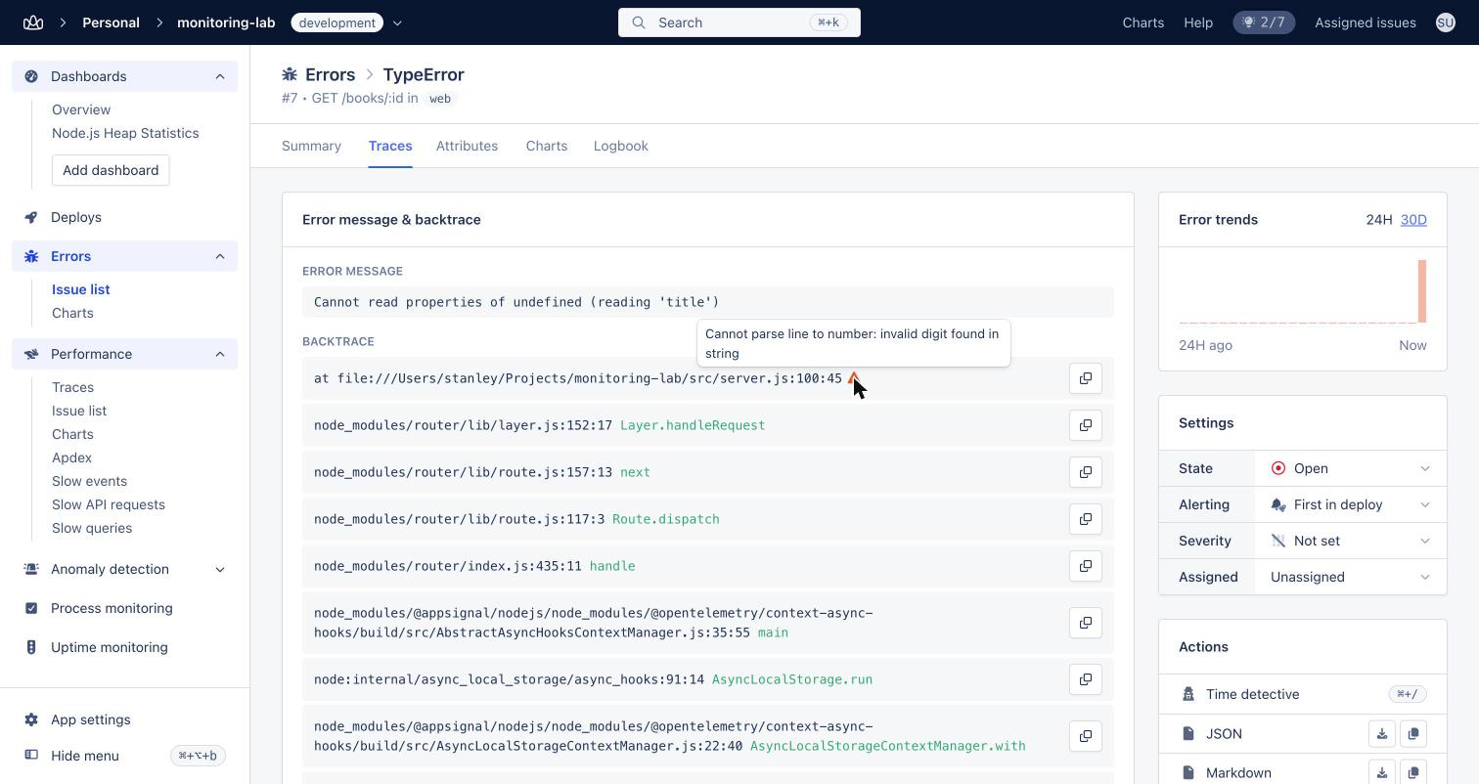Focus the Search field
The image size is (1479, 784).
coord(739,22)
